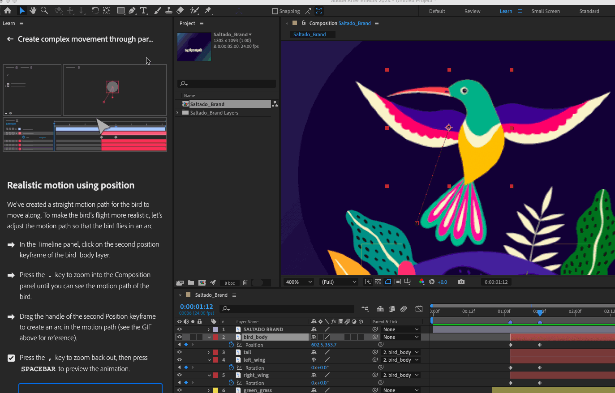
Task: Take a snapshot with the camera icon
Action: click(461, 282)
